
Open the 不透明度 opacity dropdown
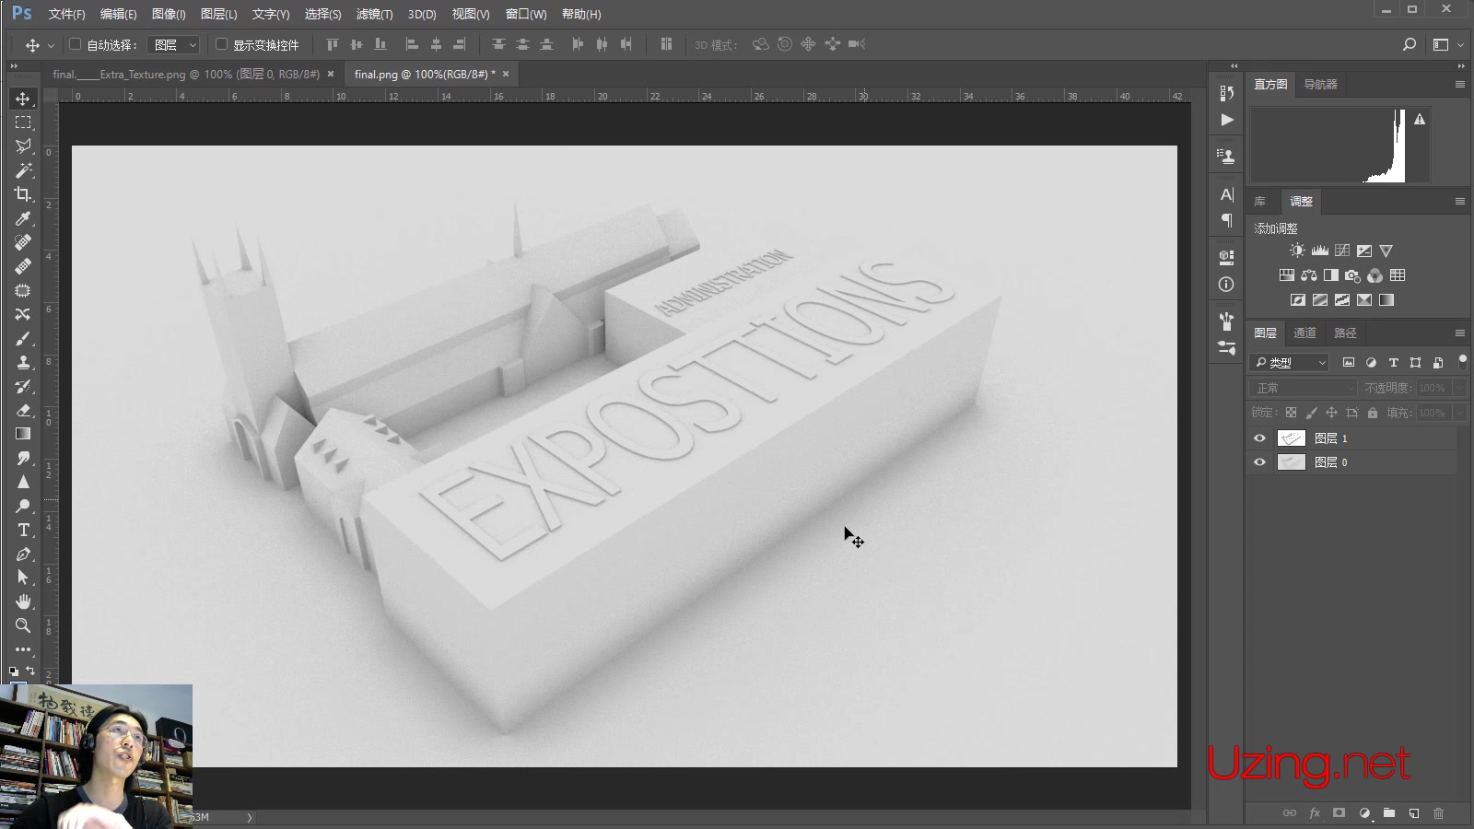click(1435, 388)
